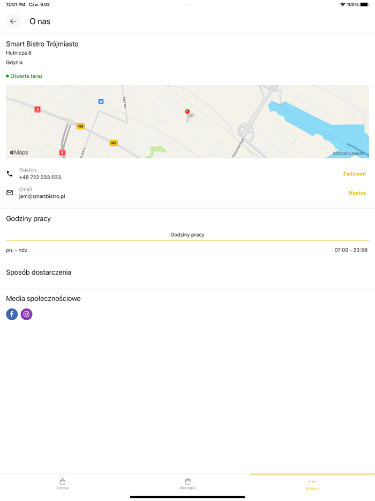Click the Apple Maps logo

(x=18, y=152)
